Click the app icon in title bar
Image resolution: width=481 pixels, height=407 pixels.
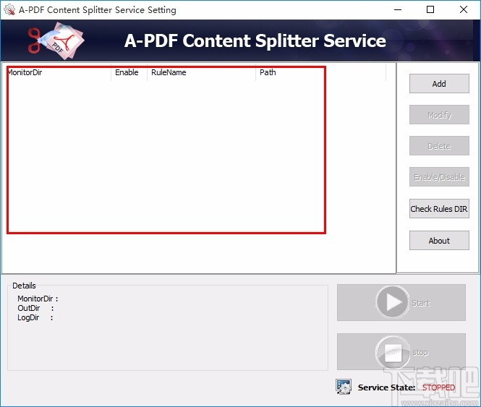pos(9,10)
